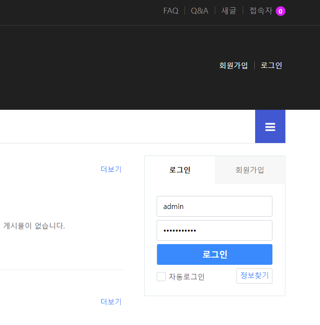The height and width of the screenshot is (325, 320).
Task: Click 회원가입 in the dark header
Action: click(x=234, y=65)
